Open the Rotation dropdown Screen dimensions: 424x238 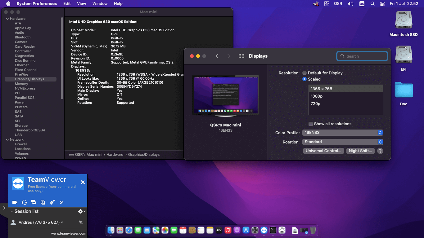pos(343,142)
